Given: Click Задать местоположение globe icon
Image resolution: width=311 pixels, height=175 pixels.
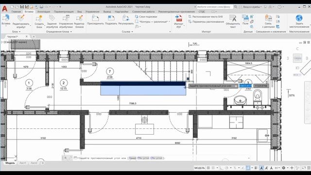Looking at the screenshot, I should click(299, 18).
